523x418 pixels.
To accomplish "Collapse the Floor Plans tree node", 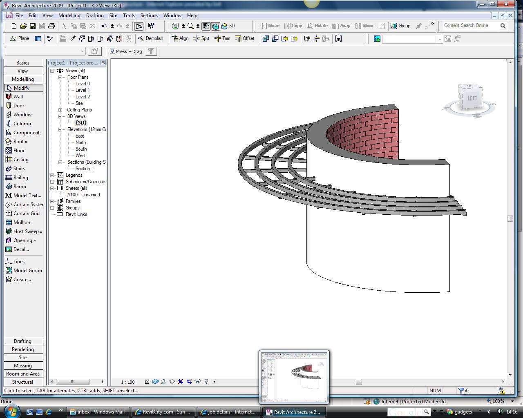I will (x=60, y=77).
